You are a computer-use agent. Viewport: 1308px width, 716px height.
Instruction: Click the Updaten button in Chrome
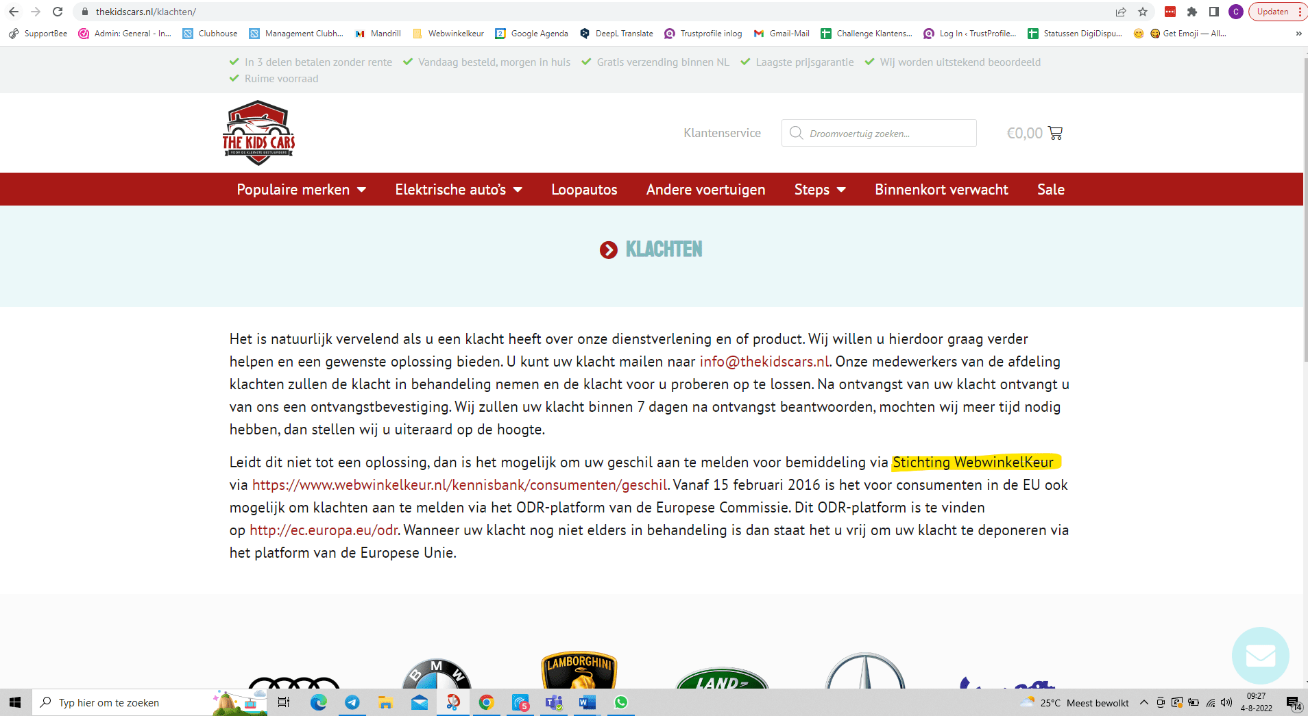pyautogui.click(x=1272, y=12)
